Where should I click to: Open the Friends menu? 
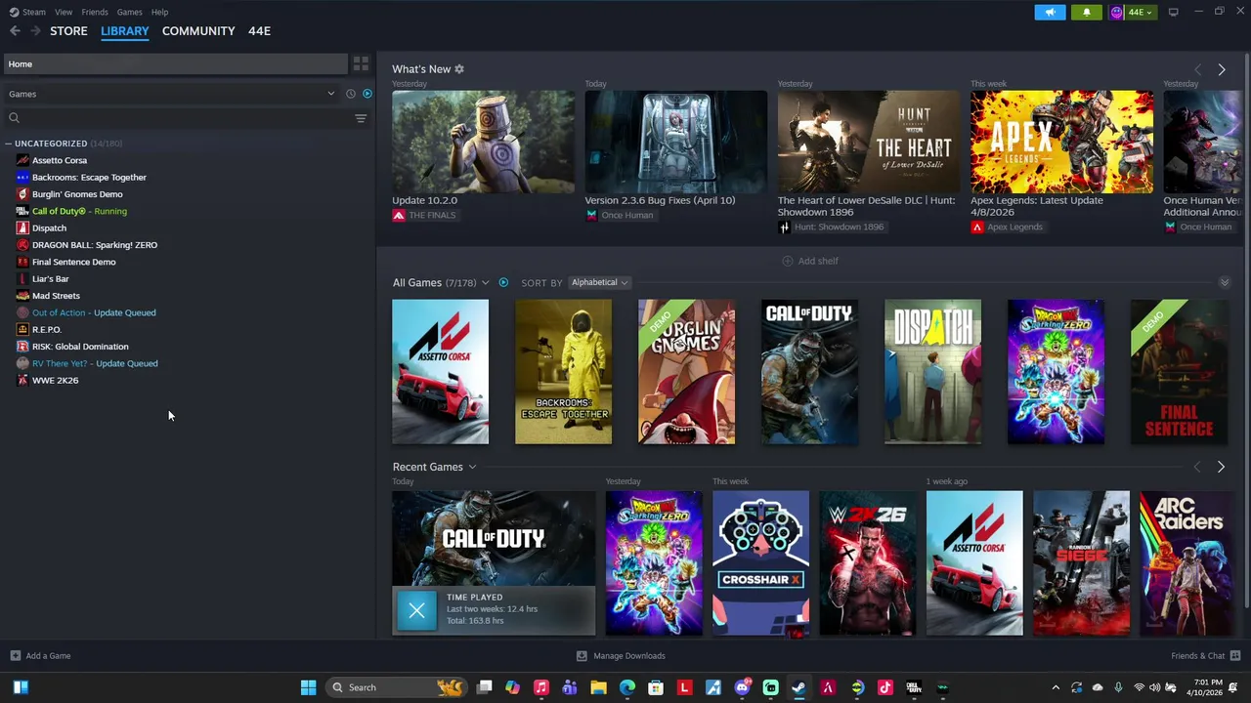95,12
